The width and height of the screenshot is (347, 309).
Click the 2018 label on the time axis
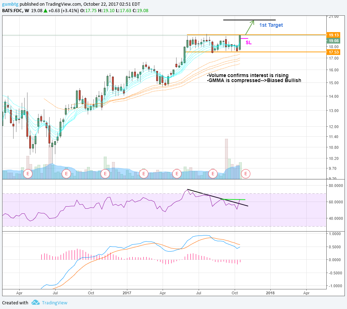(270, 293)
